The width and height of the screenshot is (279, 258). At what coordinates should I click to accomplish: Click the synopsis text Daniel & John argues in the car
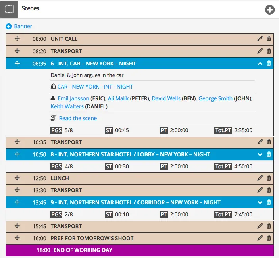(87, 75)
